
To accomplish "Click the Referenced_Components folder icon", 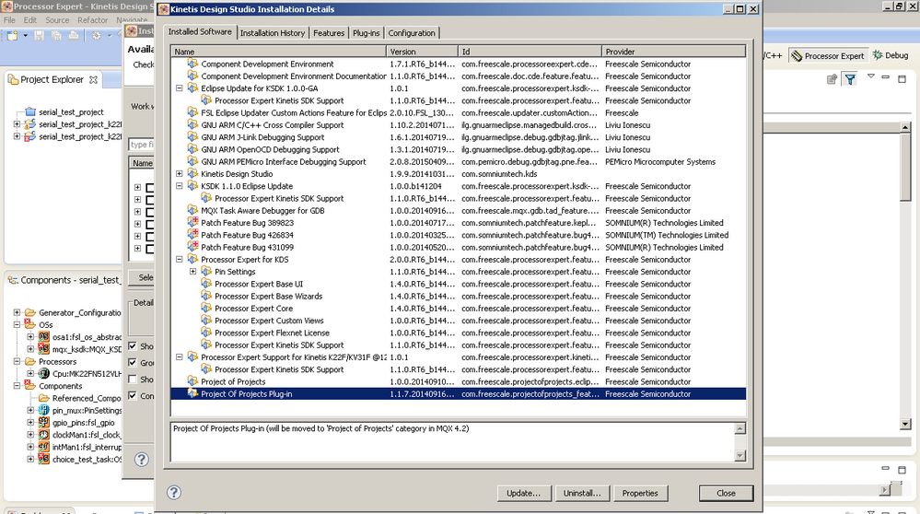I will pos(44,398).
